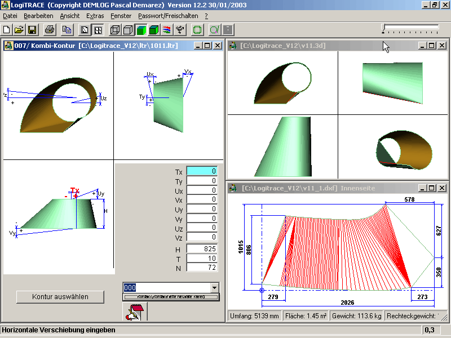451x338 pixels.
Task: Click the 1015 dimension label in the dxf view
Action: [x=241, y=247]
